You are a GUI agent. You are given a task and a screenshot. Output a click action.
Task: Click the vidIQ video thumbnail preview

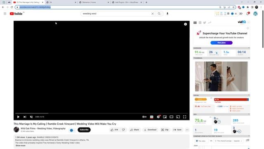[222, 76]
